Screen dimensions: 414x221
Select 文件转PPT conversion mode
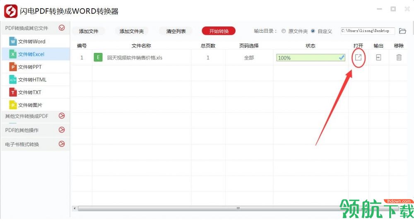click(x=36, y=67)
